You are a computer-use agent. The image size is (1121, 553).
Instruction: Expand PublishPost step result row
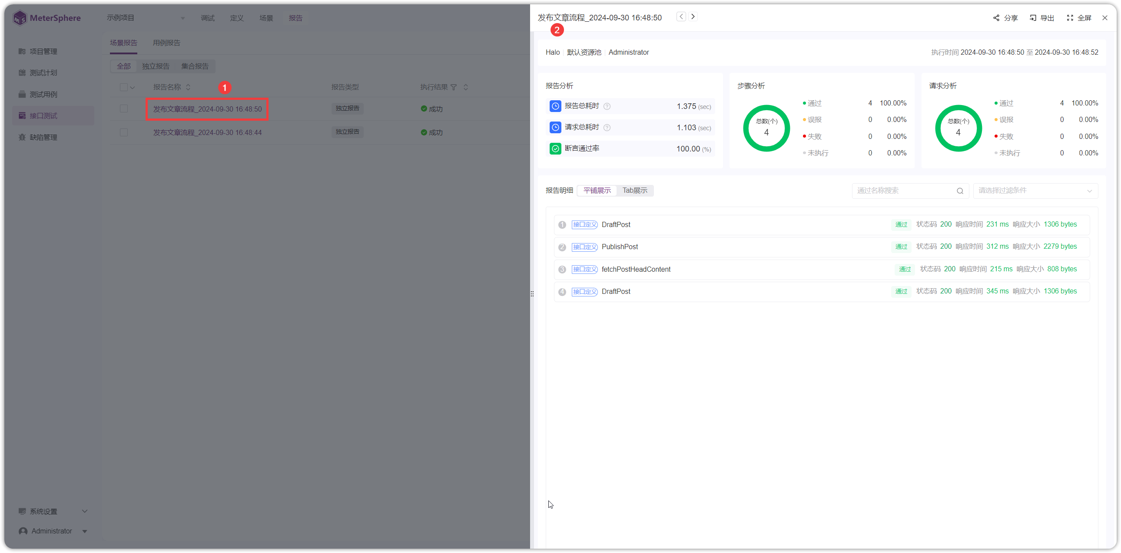(822, 247)
